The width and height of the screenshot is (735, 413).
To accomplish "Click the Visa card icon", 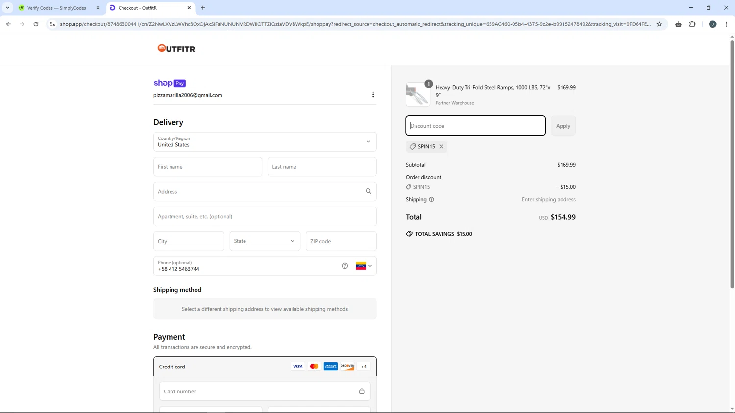I will [x=297, y=367].
